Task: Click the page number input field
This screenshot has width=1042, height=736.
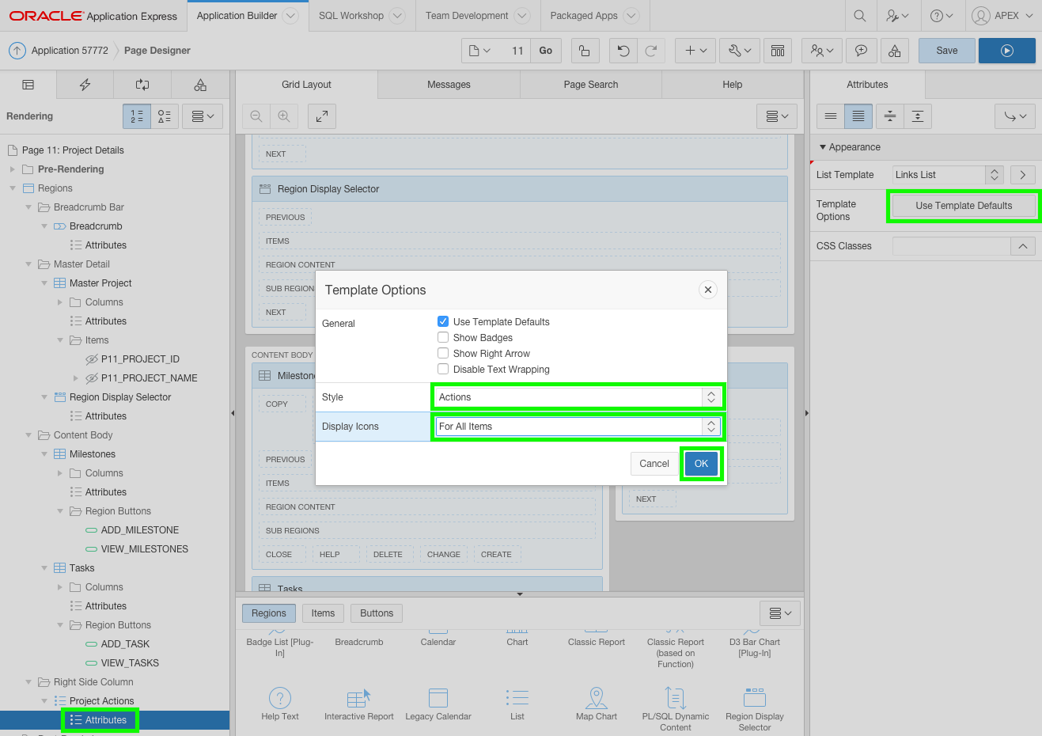Action: pos(514,51)
